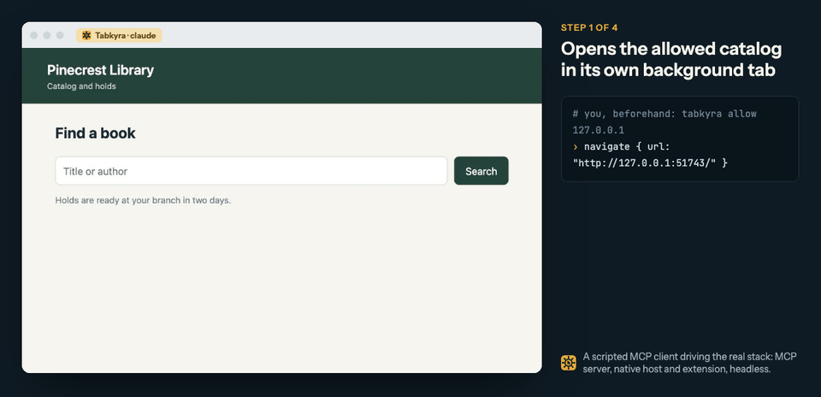Click the navigate command line in code block
This screenshot has width=821, height=397.
point(650,155)
